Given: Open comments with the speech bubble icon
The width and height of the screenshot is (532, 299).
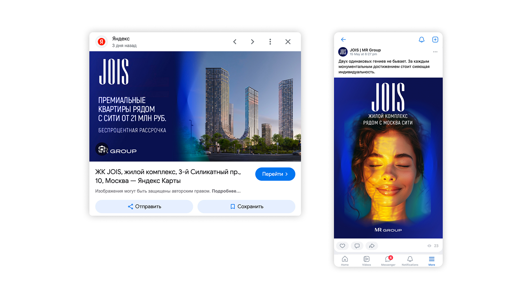Looking at the screenshot, I should click(x=357, y=246).
